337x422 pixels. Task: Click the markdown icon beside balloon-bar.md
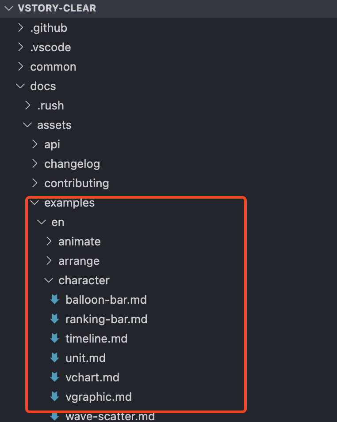pos(55,299)
